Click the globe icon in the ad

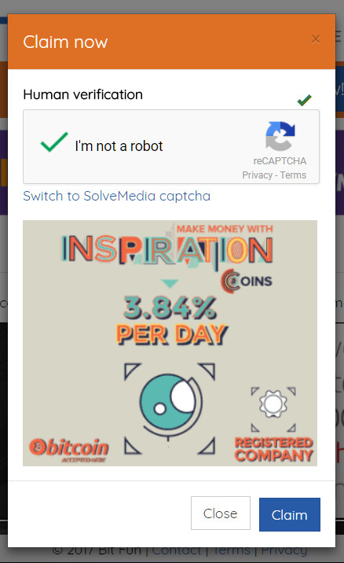pyautogui.click(x=170, y=403)
